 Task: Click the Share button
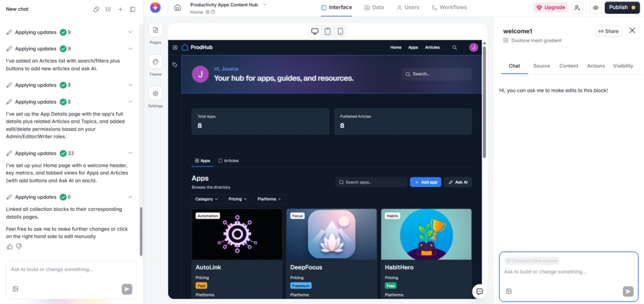608,31
